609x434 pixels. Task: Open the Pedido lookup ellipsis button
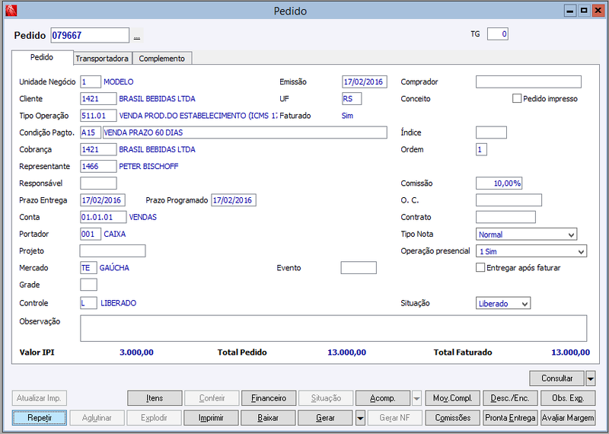[x=137, y=36]
